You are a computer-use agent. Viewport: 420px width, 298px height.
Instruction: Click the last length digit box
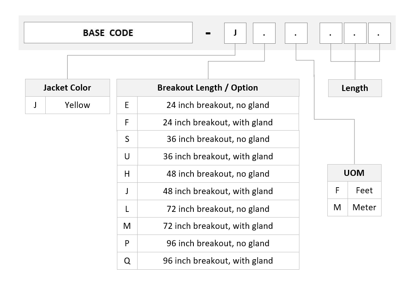point(380,33)
